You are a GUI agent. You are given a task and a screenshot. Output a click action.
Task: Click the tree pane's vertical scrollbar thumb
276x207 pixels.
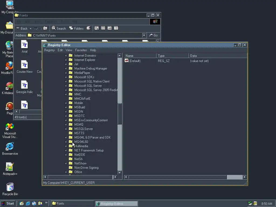[119, 114]
